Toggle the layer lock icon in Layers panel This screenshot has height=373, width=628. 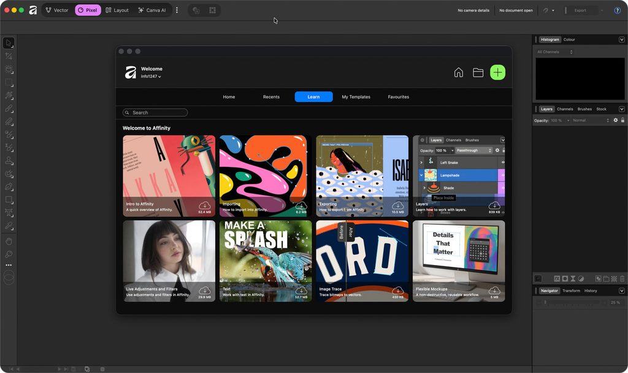[x=622, y=120]
